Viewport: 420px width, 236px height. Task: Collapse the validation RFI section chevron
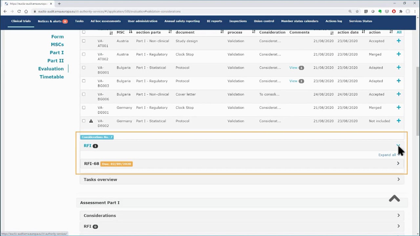click(x=398, y=146)
